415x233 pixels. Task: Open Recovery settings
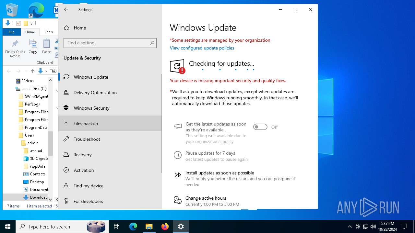110,155
